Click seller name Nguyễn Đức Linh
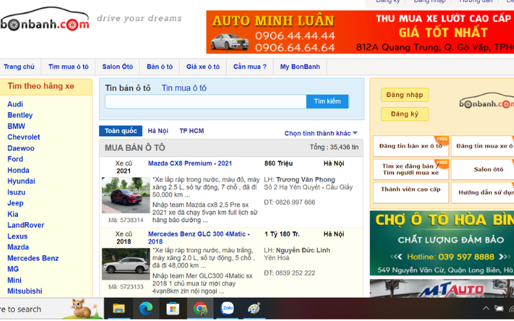The width and height of the screenshot is (514, 321). click(303, 250)
